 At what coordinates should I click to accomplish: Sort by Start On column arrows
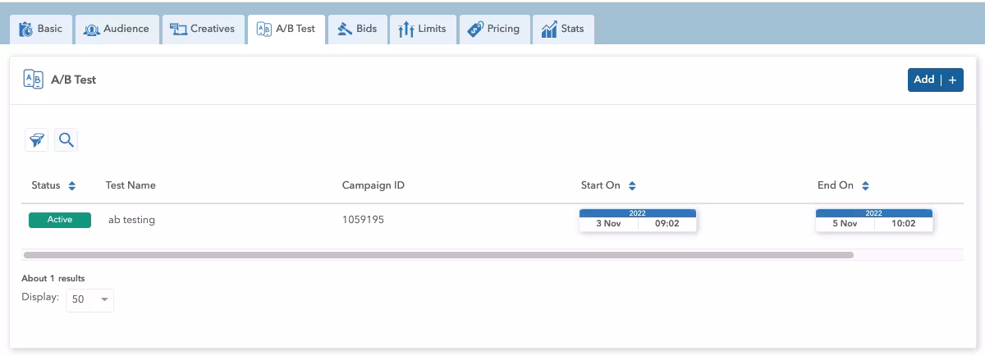coord(632,186)
